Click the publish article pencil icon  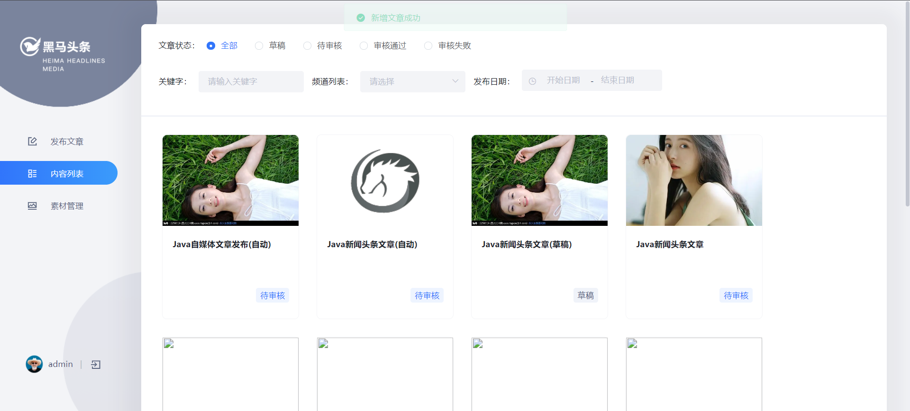pyautogui.click(x=32, y=141)
